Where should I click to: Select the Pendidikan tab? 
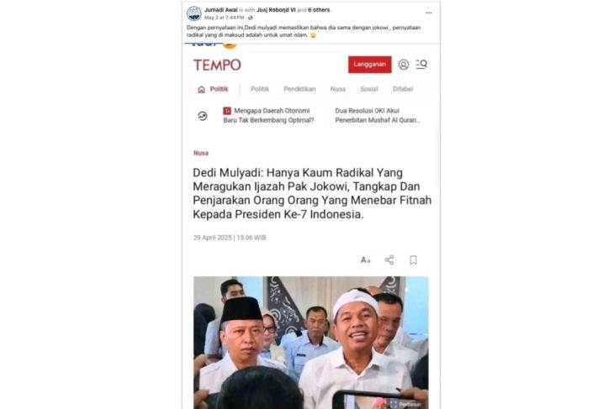(x=299, y=89)
